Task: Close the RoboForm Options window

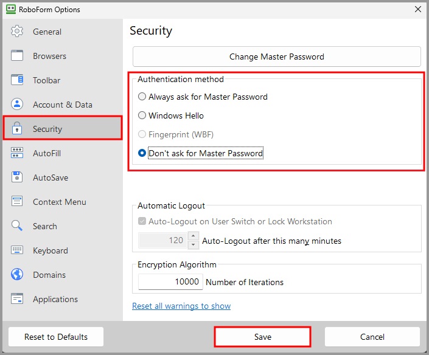Action: (x=418, y=9)
